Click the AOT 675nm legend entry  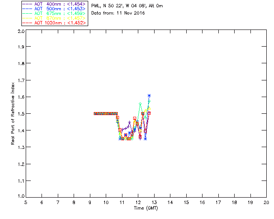54,13
